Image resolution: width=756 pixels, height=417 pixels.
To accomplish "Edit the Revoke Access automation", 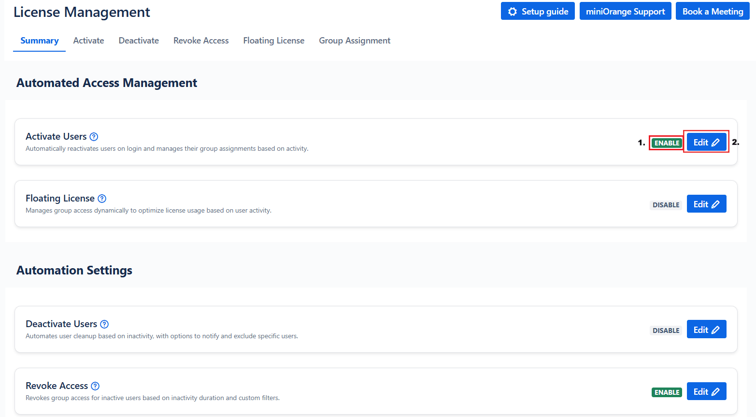I will (706, 392).
